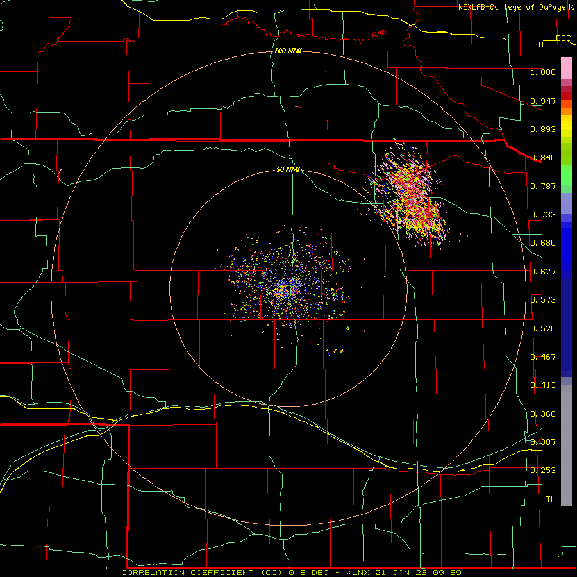Click the [CC] units label above the color bar

[x=548, y=44]
